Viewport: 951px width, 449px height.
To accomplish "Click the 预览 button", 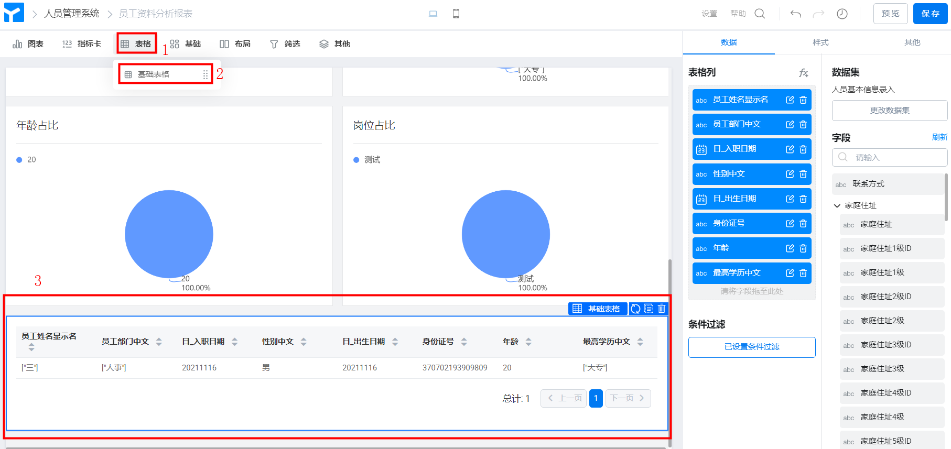I will point(890,14).
